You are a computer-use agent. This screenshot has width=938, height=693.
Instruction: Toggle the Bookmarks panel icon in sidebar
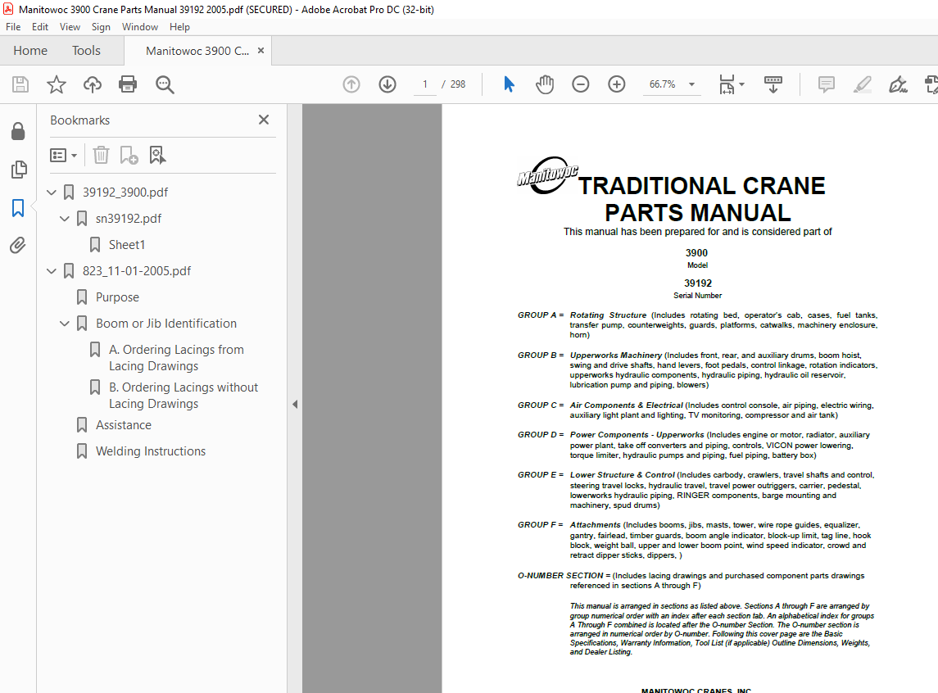pos(18,208)
